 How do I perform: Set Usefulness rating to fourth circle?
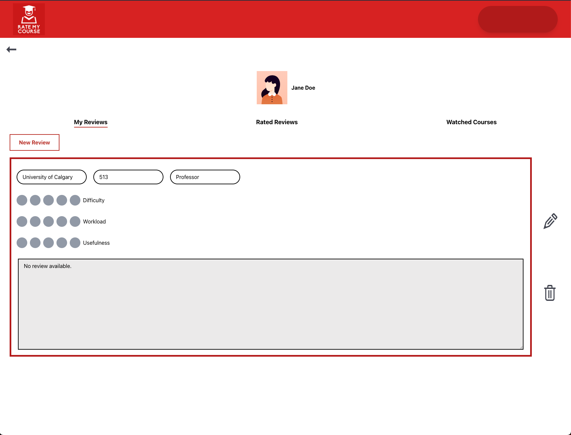pos(62,243)
